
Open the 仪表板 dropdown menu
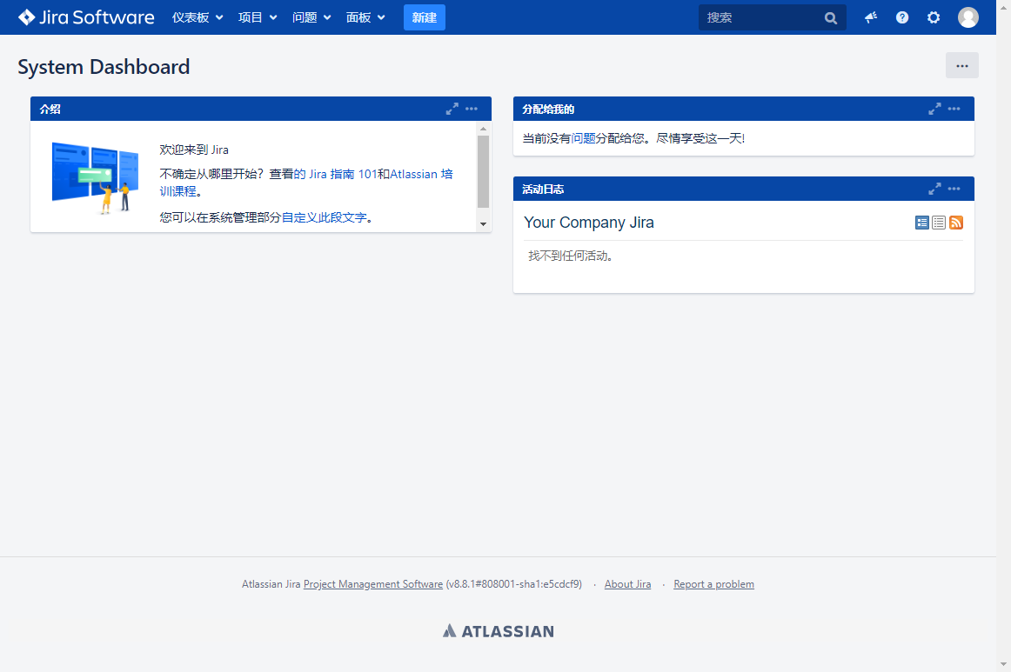click(x=198, y=17)
